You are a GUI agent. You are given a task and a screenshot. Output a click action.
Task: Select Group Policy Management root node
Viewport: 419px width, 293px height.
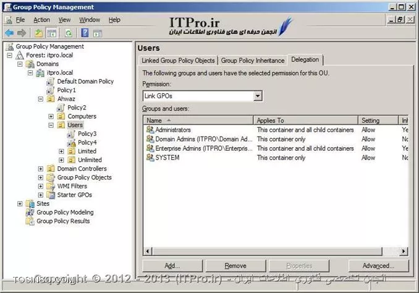49,46
